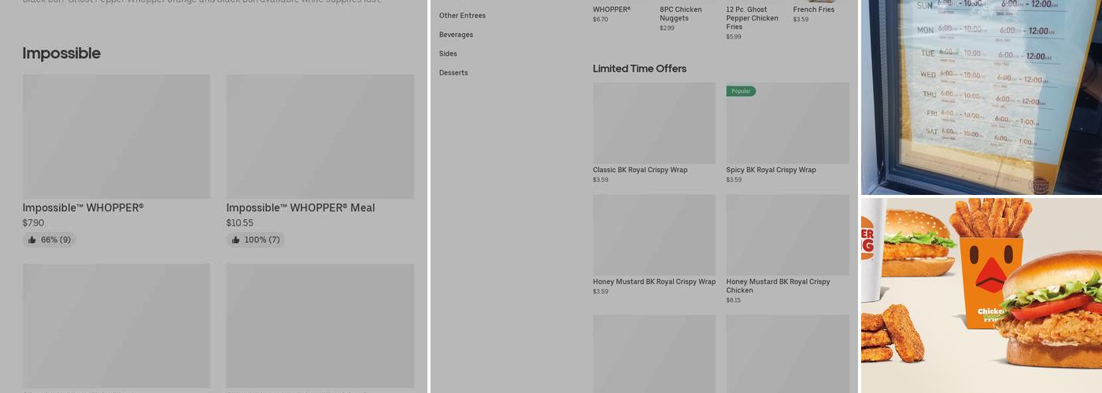1102x393 pixels.
Task: Open Classic BK Royal Crispy Wrap image
Action: tap(654, 123)
